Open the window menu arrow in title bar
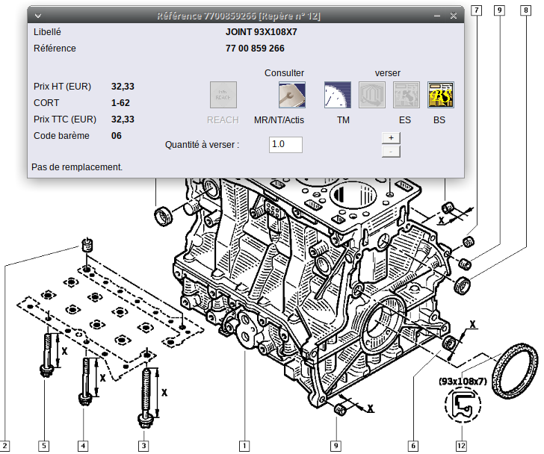Image resolution: width=544 pixels, height=454 pixels. 39,16
